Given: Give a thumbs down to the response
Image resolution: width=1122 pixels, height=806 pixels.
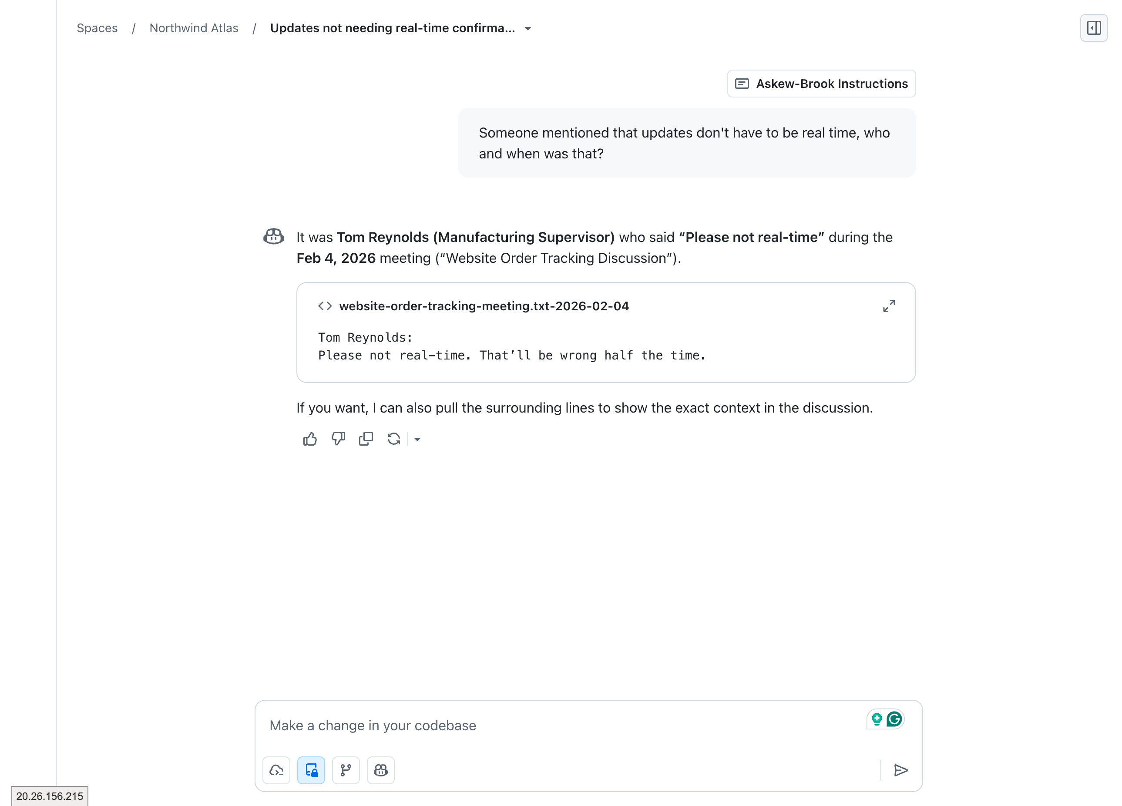Looking at the screenshot, I should (x=338, y=439).
